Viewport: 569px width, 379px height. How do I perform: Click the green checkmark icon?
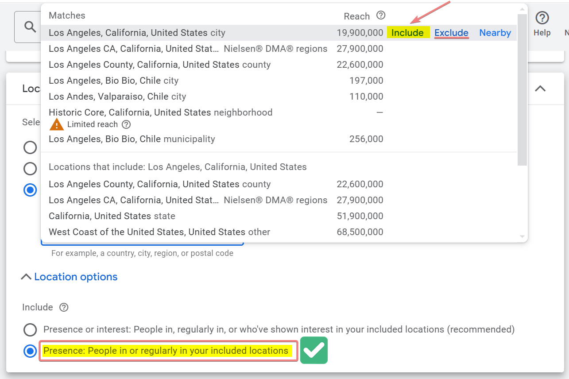tap(314, 350)
